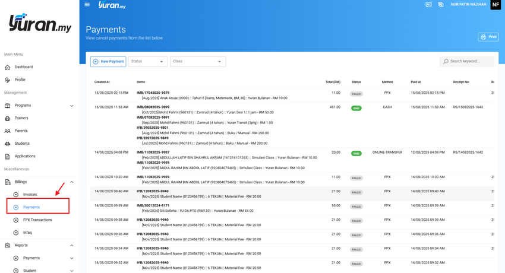The width and height of the screenshot is (505, 273).
Task: Click FAILED badge on 15/08/2025 02:15 PM row
Action: click(356, 94)
